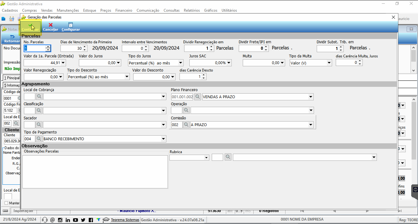
Task: Decrease Dias de Vencimento da Primeira value
Action: pyautogui.click(x=85, y=50)
